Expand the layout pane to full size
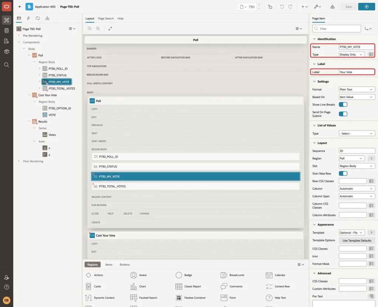Image resolution: width=378 pixels, height=307 pixels. click(x=110, y=28)
